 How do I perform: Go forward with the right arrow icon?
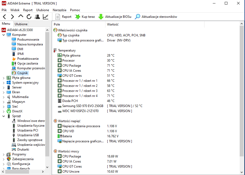(12, 17)
